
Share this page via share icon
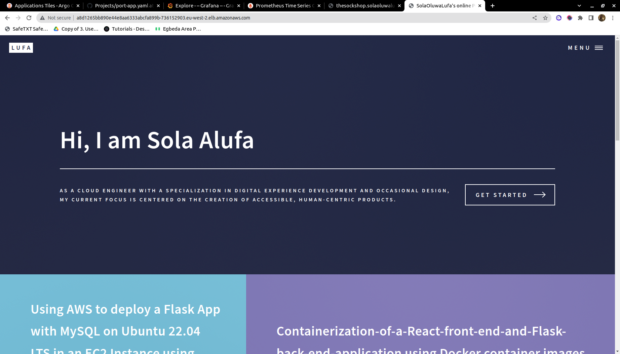point(535,18)
